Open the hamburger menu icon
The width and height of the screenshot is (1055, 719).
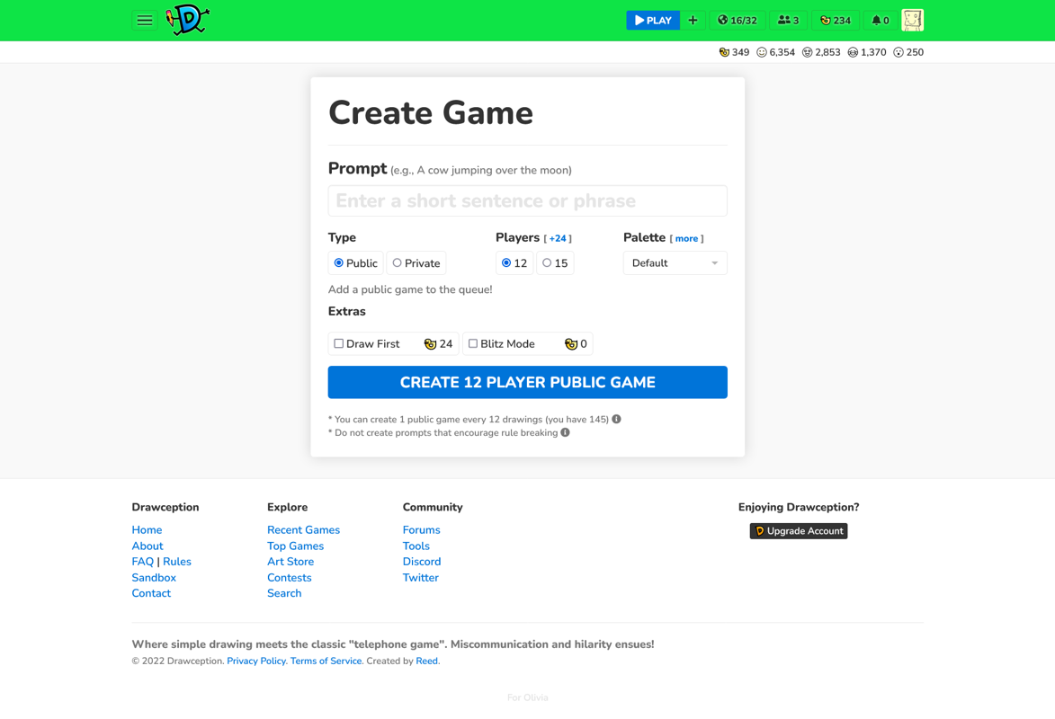(x=144, y=20)
